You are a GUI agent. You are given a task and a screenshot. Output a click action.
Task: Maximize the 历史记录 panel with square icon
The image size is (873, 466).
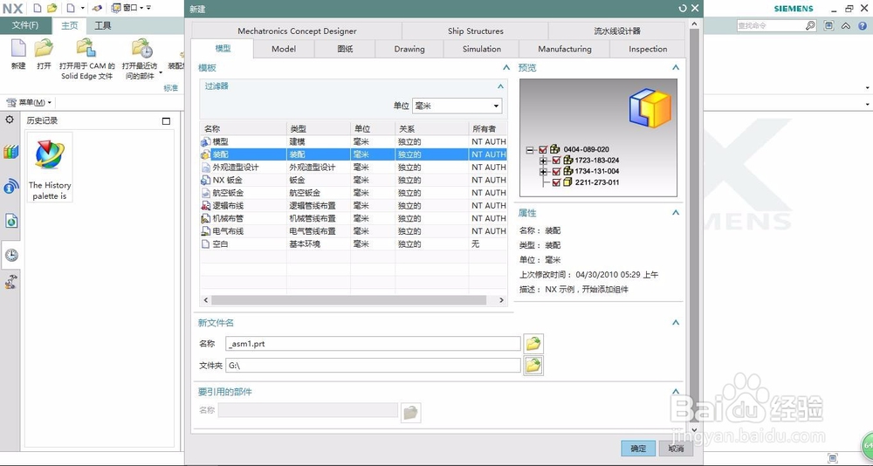166,120
